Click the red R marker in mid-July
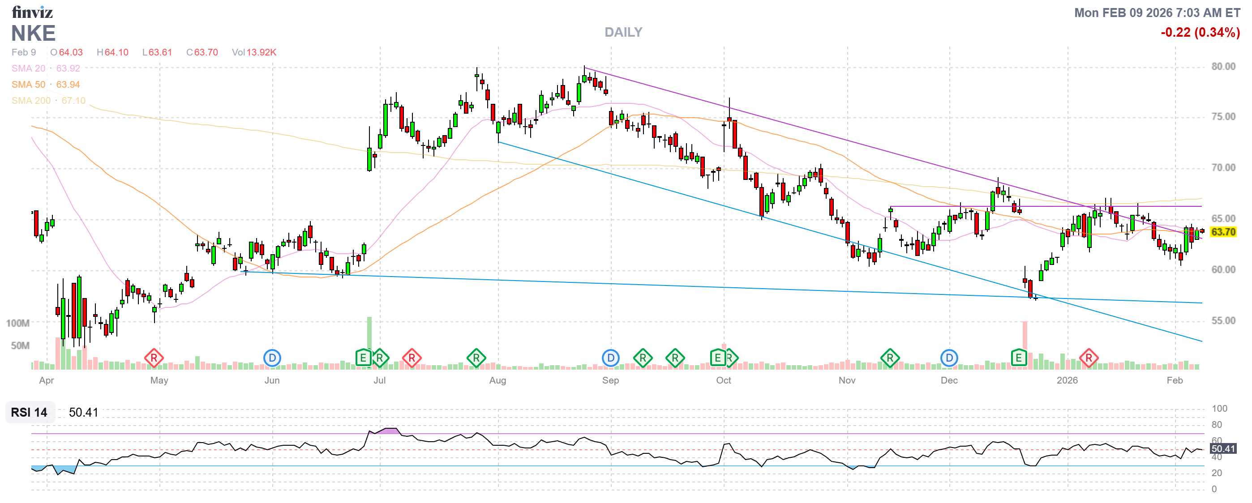Image resolution: width=1252 pixels, height=503 pixels. point(411,358)
